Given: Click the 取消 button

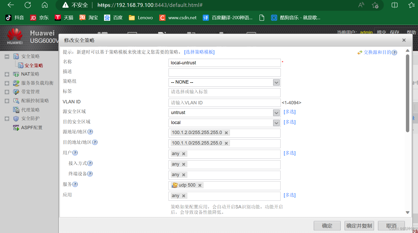Looking at the screenshot, I should (391, 226).
